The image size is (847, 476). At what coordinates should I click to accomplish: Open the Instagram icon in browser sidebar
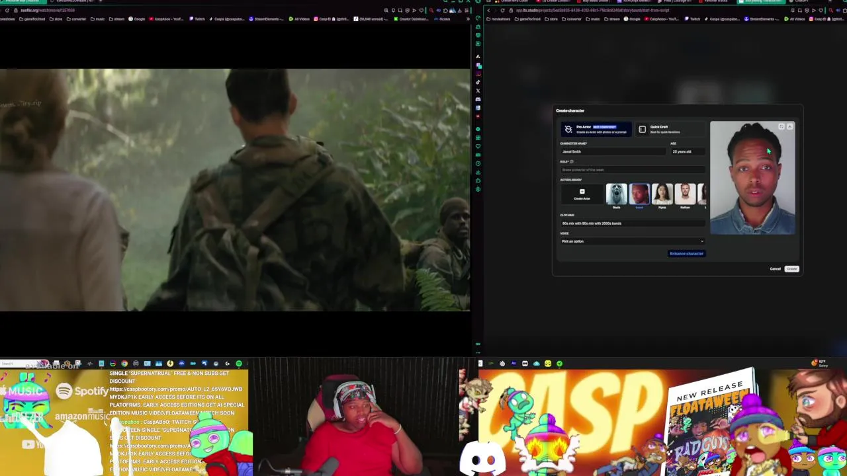478,73
